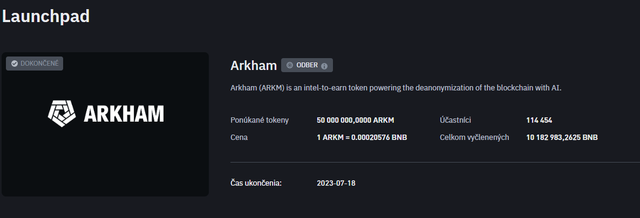Click the ODBER badge label
The width and height of the screenshot is (640, 218).
click(x=307, y=65)
